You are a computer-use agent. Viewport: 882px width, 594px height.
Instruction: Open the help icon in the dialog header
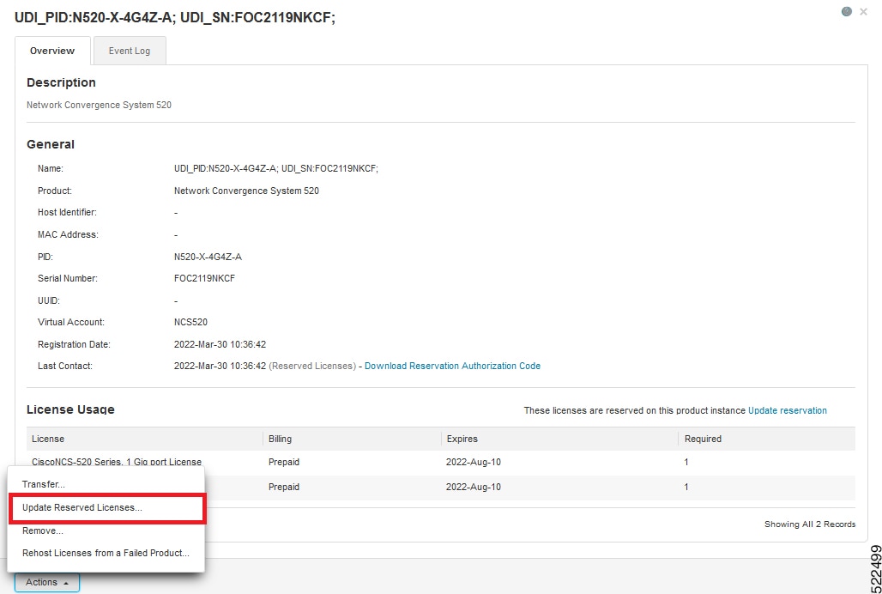click(847, 12)
